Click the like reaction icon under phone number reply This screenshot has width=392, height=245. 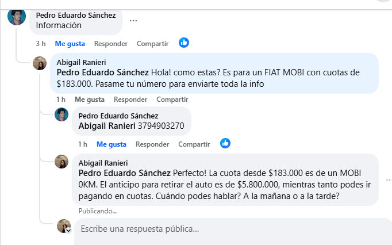click(225, 143)
